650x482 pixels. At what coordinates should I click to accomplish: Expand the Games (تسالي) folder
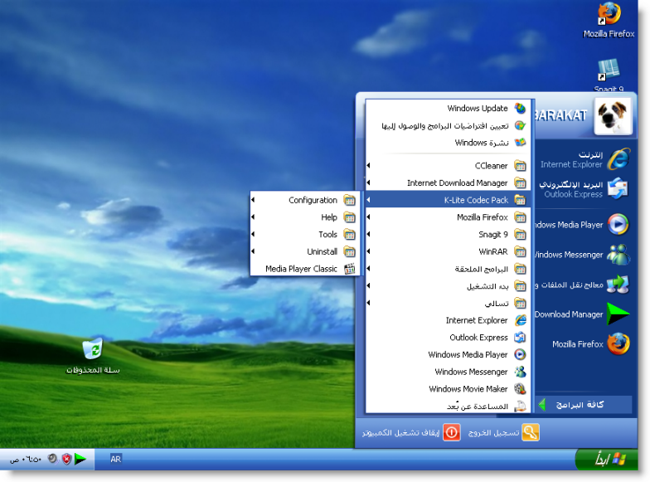pos(448,304)
